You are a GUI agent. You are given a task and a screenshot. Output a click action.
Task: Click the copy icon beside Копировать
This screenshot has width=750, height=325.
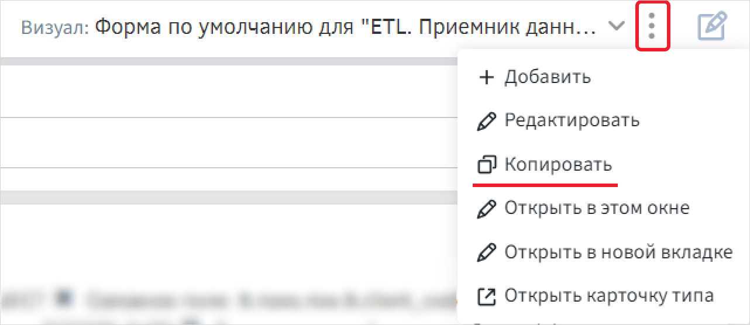(487, 165)
